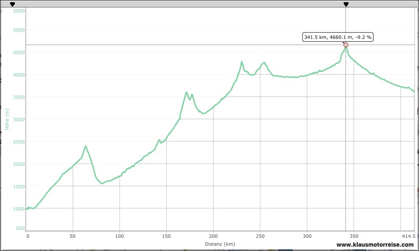Click the 3000 elevation axis label
The width and height of the screenshot is (419, 251).
(19, 119)
